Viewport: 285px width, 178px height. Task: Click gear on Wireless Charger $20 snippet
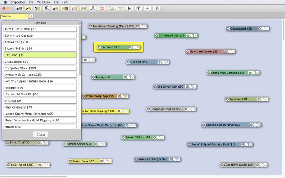click(171, 159)
